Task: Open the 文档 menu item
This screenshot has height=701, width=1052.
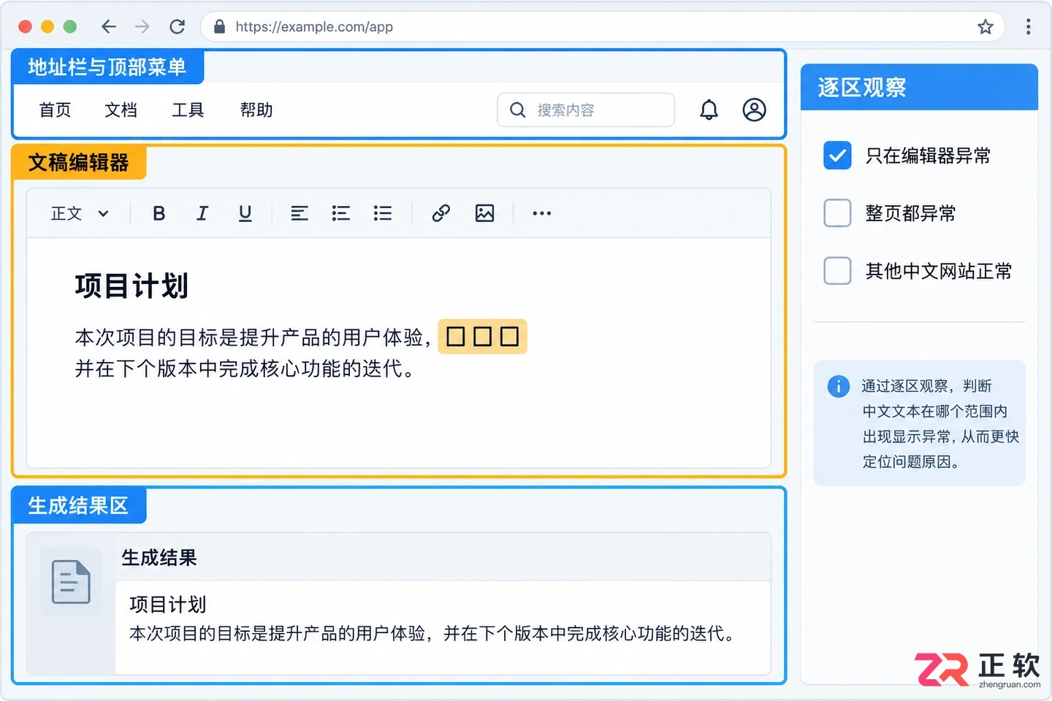Action: [121, 110]
